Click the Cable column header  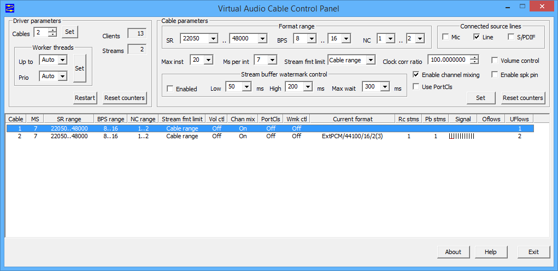coord(16,119)
